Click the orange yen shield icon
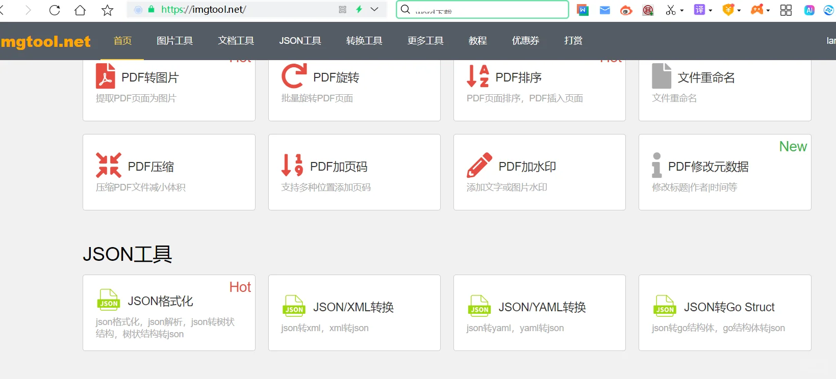Image resolution: width=836 pixels, height=379 pixels. click(728, 10)
